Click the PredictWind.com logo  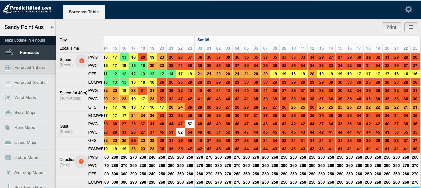pyautogui.click(x=27, y=9)
